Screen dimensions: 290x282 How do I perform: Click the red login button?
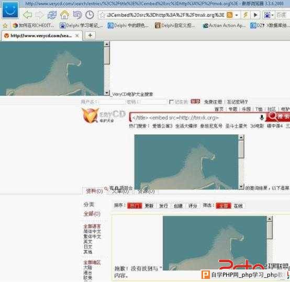(x=195, y=101)
